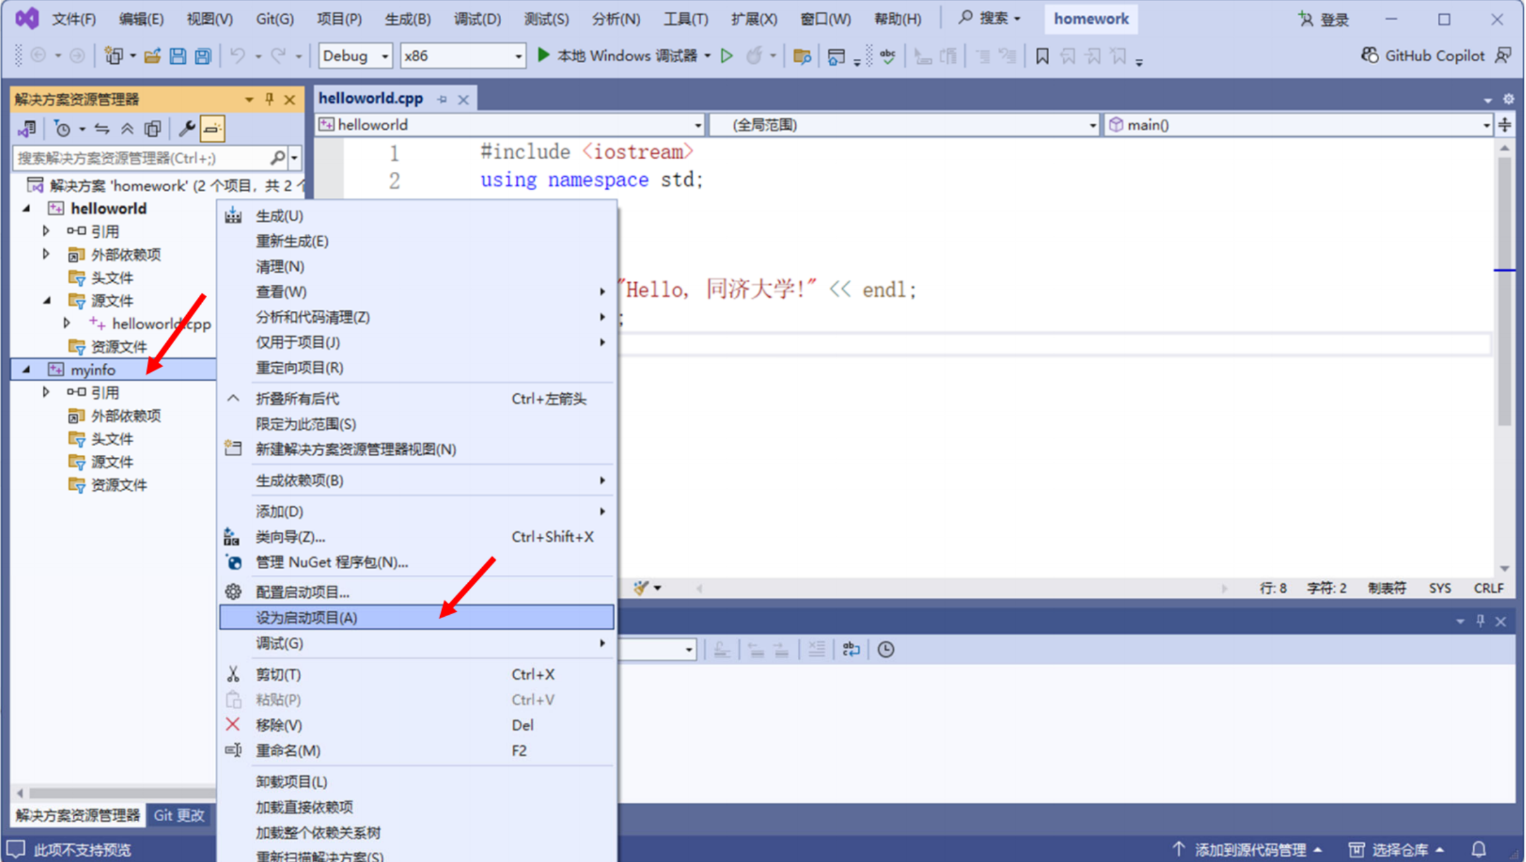Screen dimensions: 1526x862
Task: Toggle pin on the helloworld.cpp tab
Action: [442, 99]
